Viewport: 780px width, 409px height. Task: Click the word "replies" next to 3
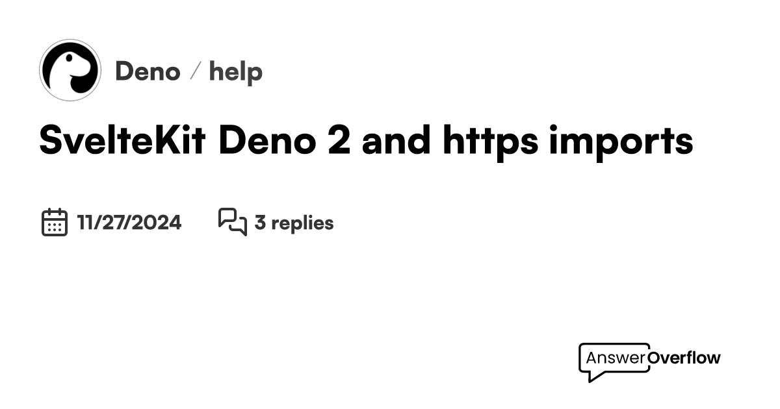[302, 223]
